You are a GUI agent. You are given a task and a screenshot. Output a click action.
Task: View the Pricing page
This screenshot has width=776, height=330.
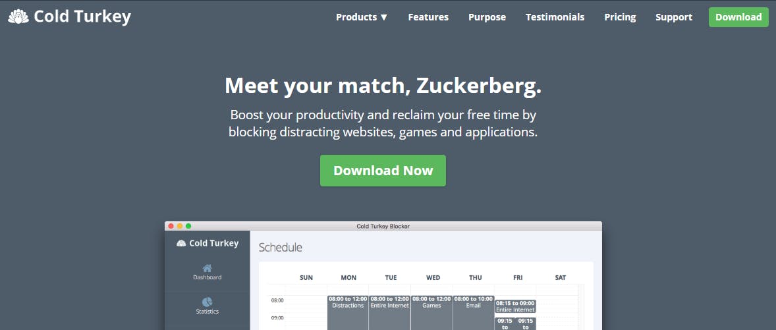coord(620,17)
